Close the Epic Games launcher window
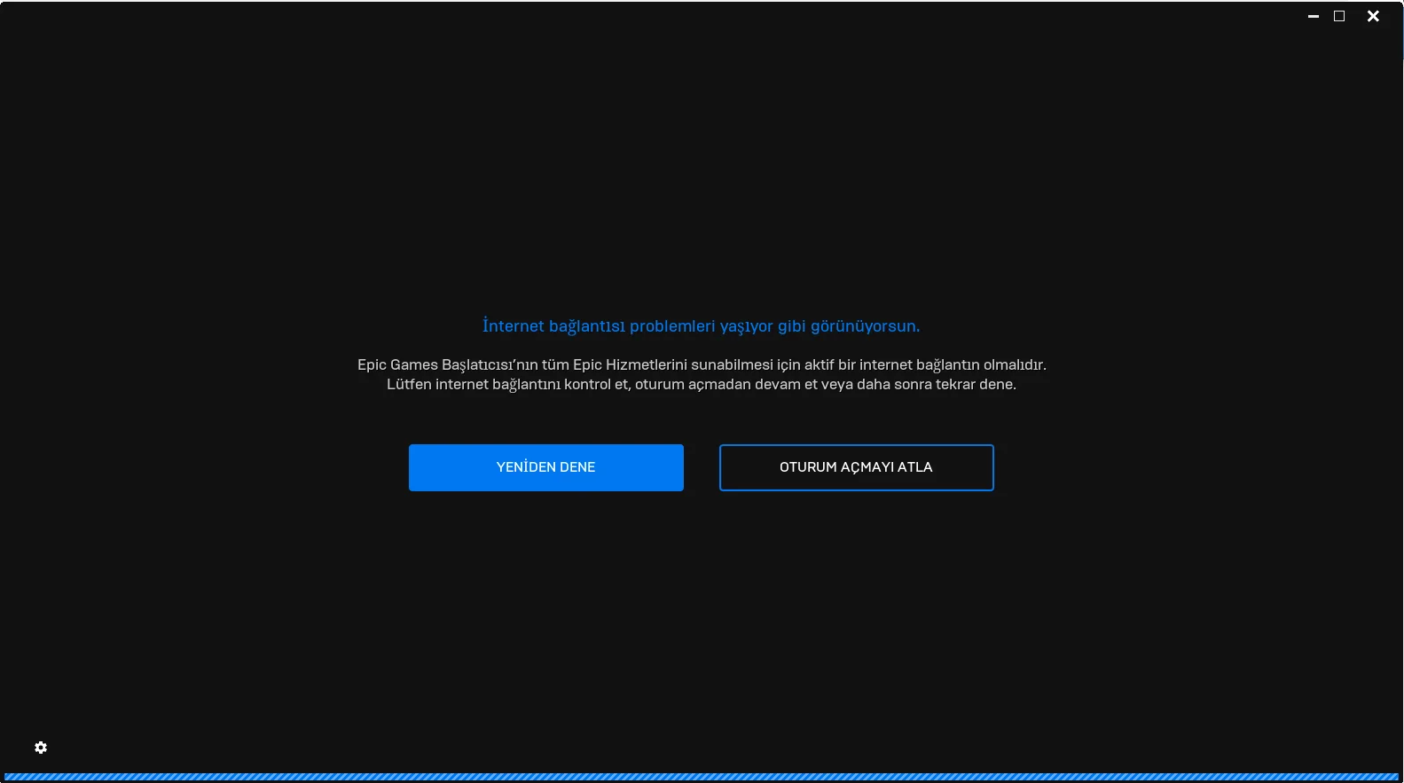Screen dimensions: 1404x783 [1373, 16]
